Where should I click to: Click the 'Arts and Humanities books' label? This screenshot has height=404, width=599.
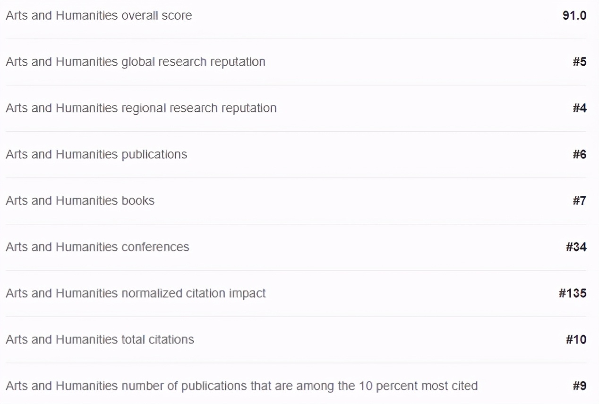(x=80, y=201)
